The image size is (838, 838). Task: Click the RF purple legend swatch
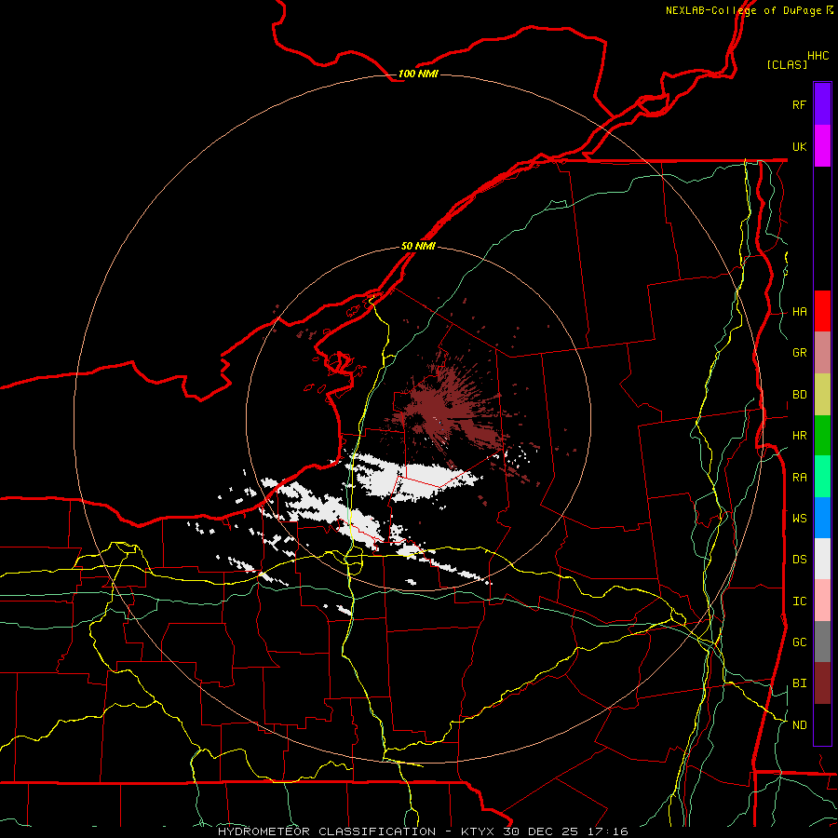822,104
